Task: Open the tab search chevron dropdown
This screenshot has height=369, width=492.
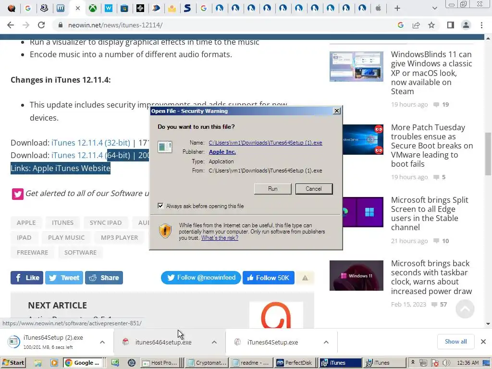Action: click(434, 8)
